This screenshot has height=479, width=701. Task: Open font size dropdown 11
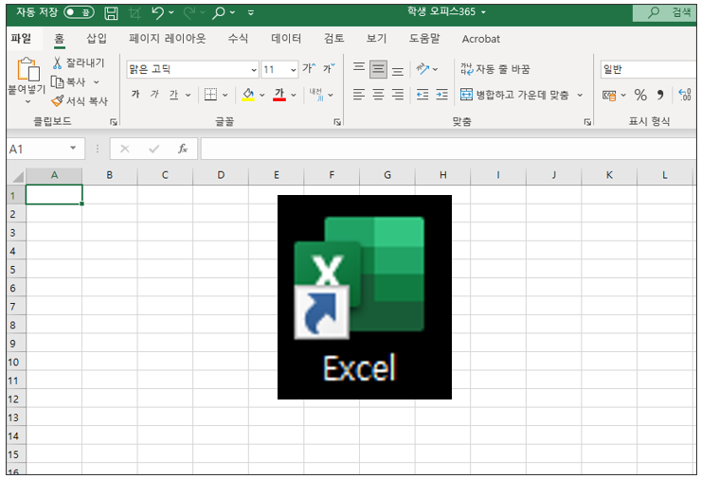(x=294, y=70)
